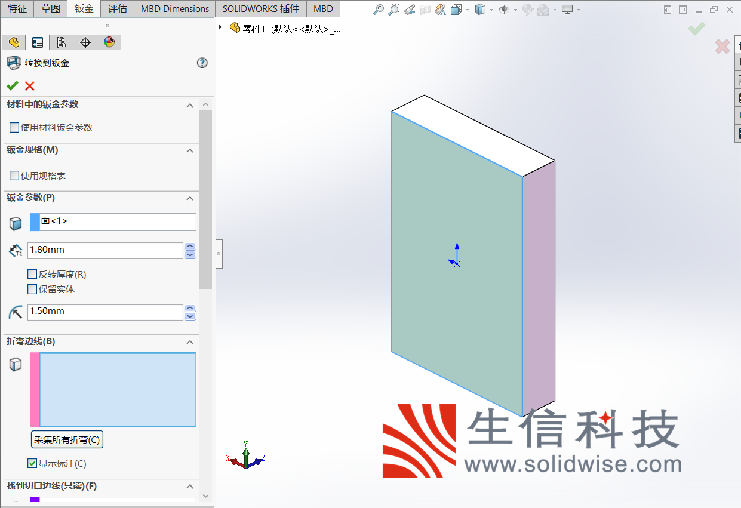The height and width of the screenshot is (508, 741).
Task: Click the pink side face of the model
Action: [539, 288]
